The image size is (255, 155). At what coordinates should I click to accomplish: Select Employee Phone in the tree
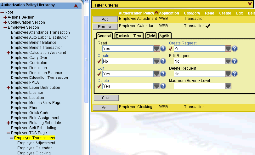point(26,108)
